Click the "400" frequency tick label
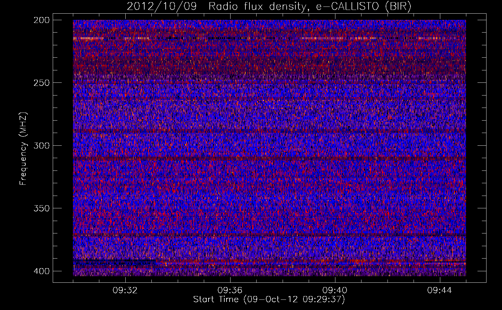This screenshot has height=310, width=502. 41,271
